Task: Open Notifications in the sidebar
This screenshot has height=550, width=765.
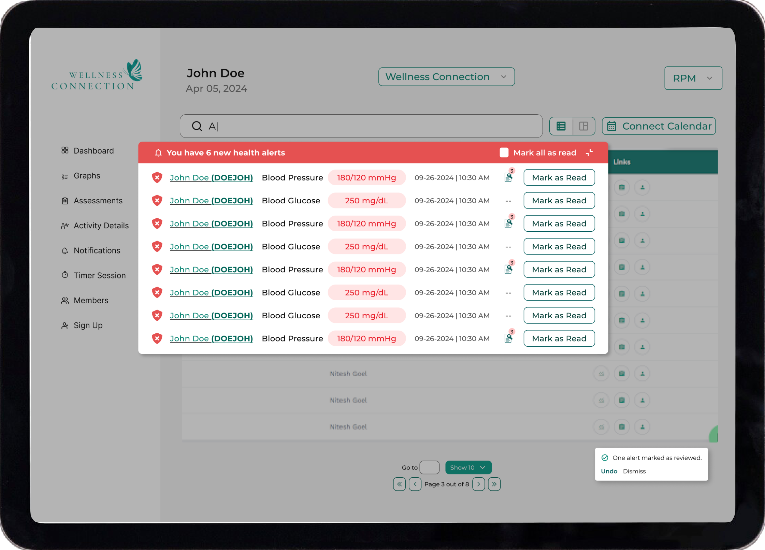Action: pos(97,250)
